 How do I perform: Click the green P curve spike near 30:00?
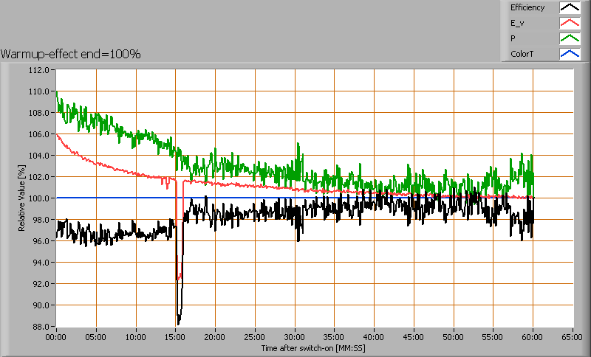pos(298,145)
